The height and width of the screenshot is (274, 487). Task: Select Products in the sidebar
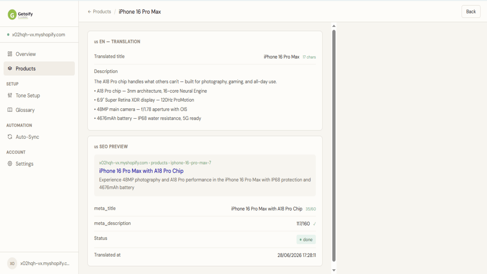39,68
